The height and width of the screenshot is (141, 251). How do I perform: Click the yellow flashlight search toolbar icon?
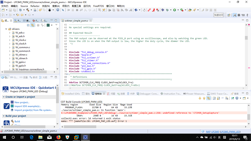point(194,10)
